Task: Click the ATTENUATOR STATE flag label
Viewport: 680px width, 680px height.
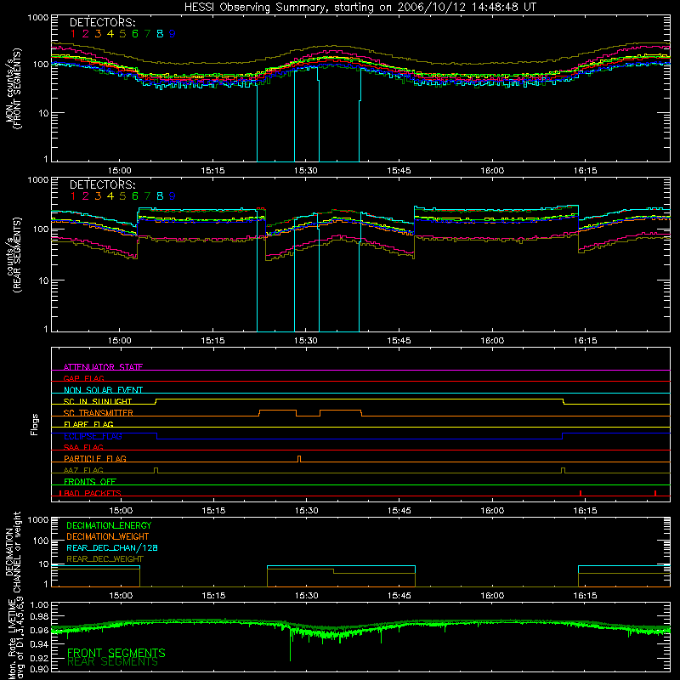Action: pyautogui.click(x=103, y=367)
